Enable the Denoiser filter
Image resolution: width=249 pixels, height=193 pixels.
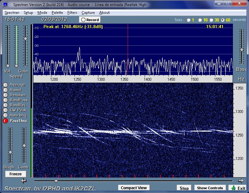(5, 95)
